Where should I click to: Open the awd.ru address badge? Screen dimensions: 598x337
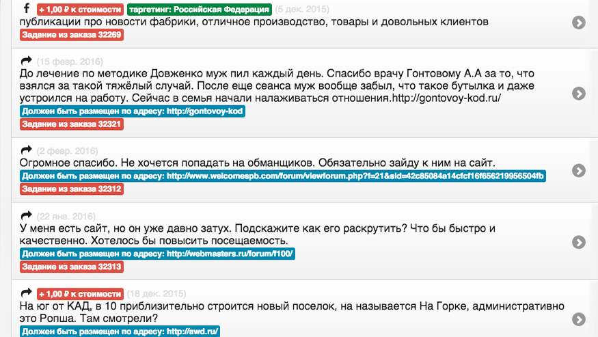click(120, 332)
